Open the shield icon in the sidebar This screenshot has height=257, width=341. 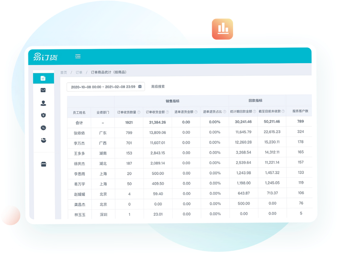tap(43, 115)
